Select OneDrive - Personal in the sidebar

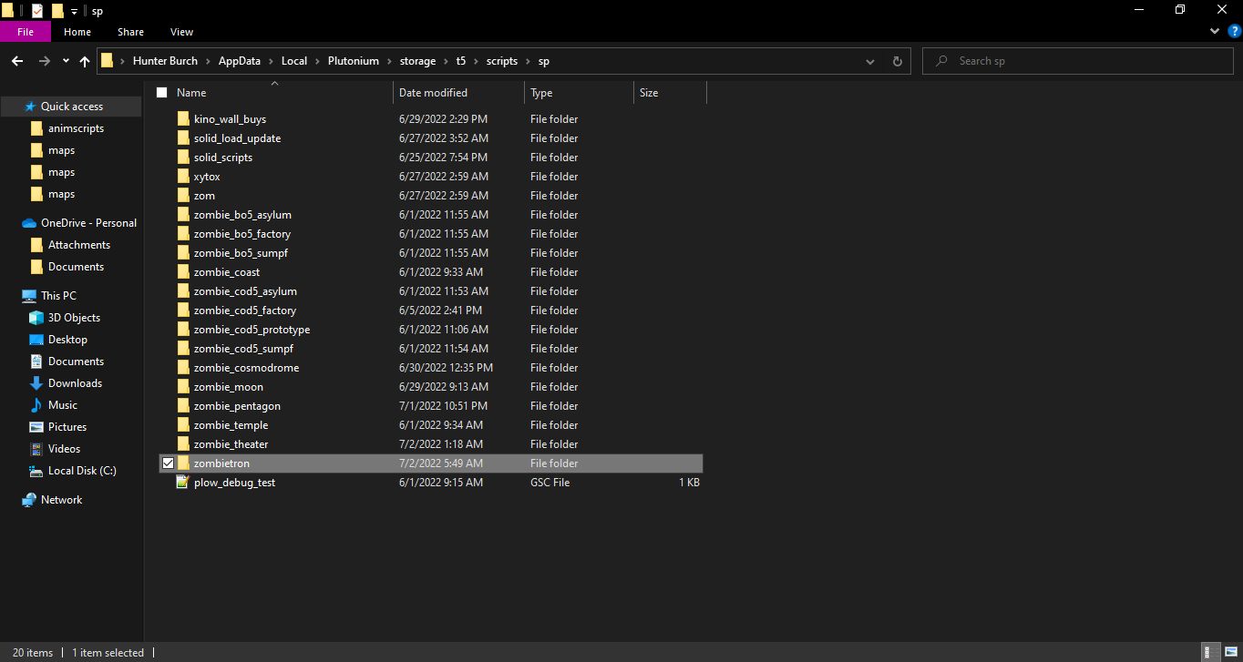click(88, 223)
